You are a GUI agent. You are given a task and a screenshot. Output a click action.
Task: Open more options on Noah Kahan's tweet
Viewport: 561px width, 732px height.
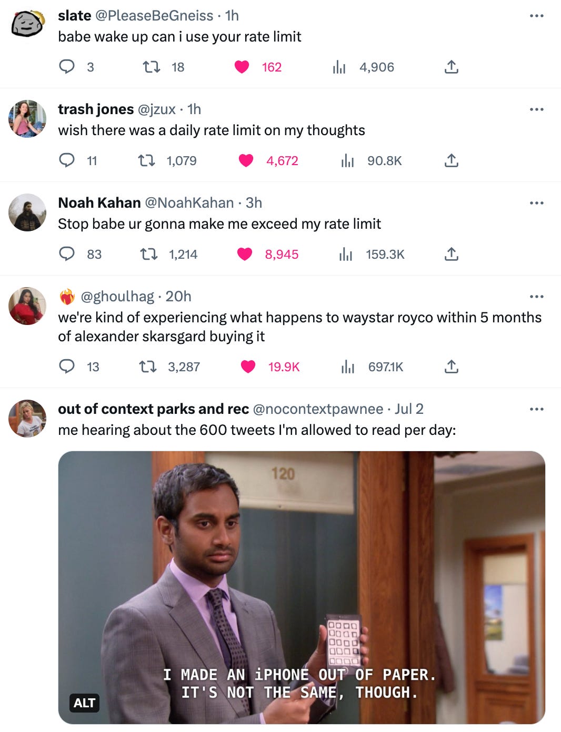coord(537,203)
